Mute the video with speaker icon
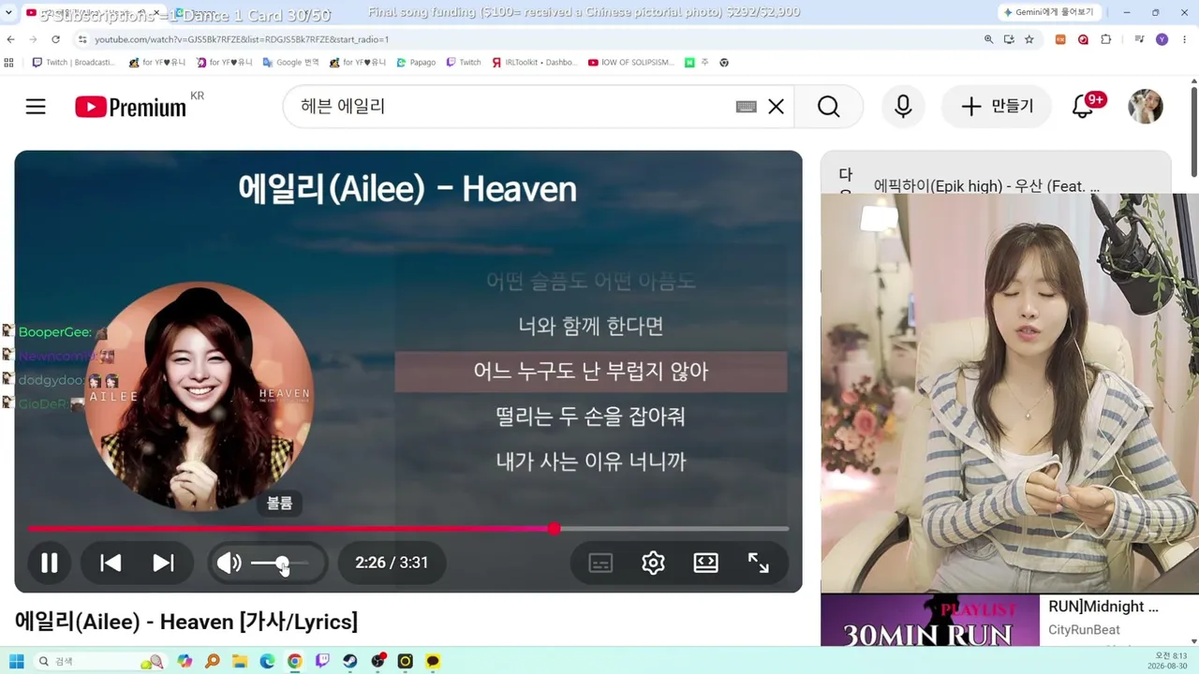 pos(229,563)
